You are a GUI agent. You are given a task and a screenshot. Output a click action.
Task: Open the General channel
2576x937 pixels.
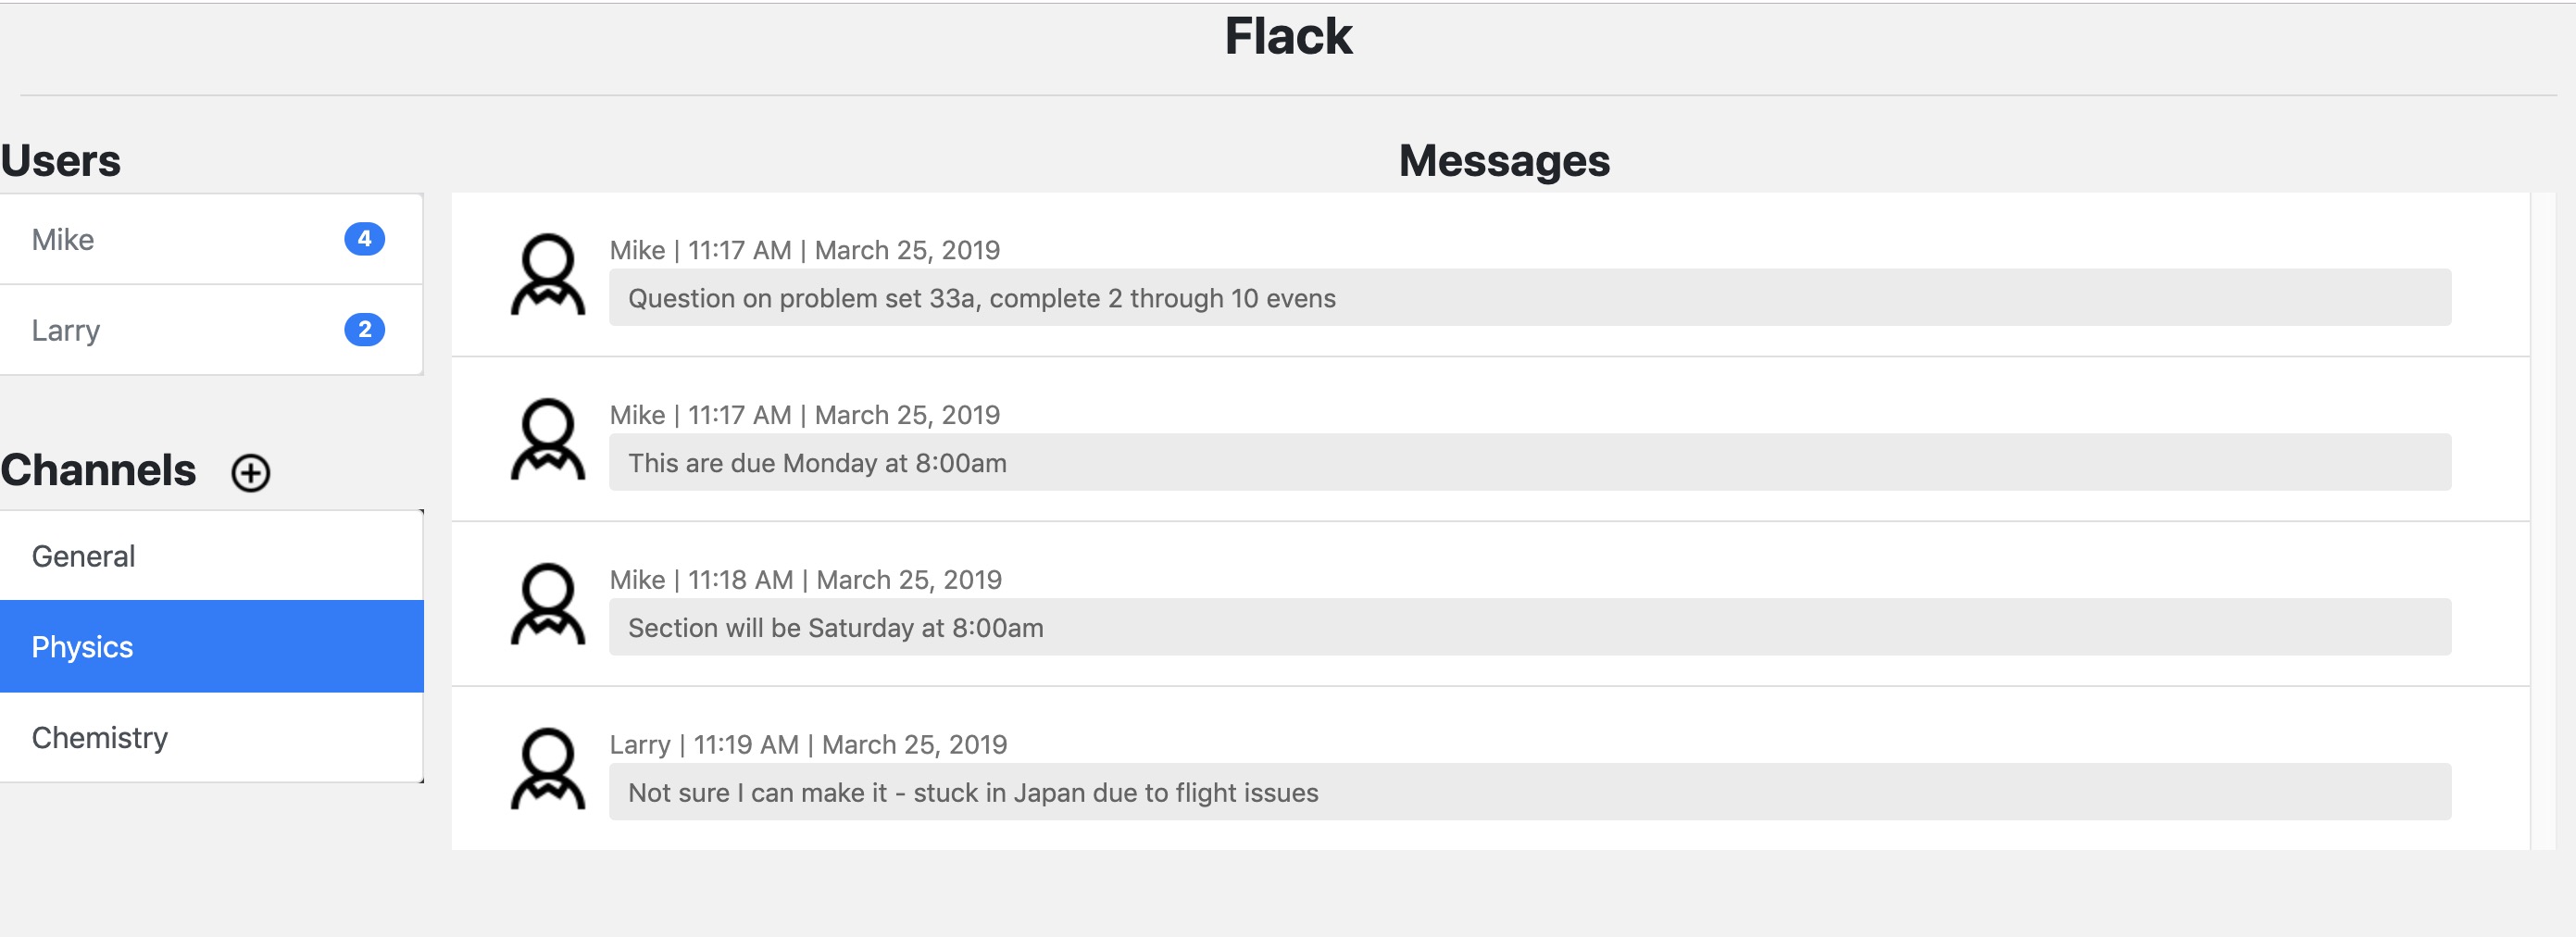(84, 556)
